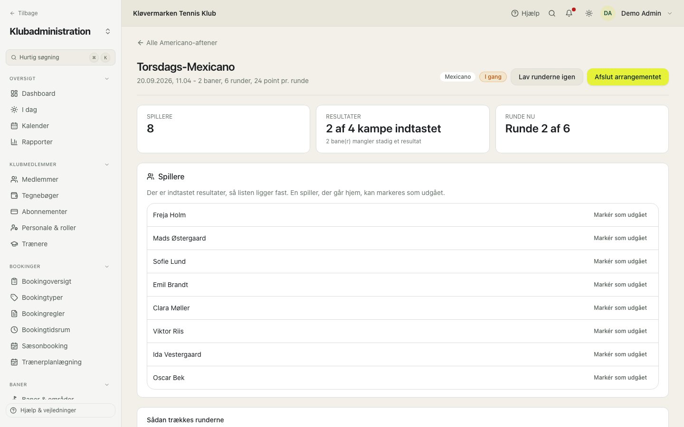684x427 pixels.
Task: Mark Oscar Bek as udgået
Action: coord(620,378)
